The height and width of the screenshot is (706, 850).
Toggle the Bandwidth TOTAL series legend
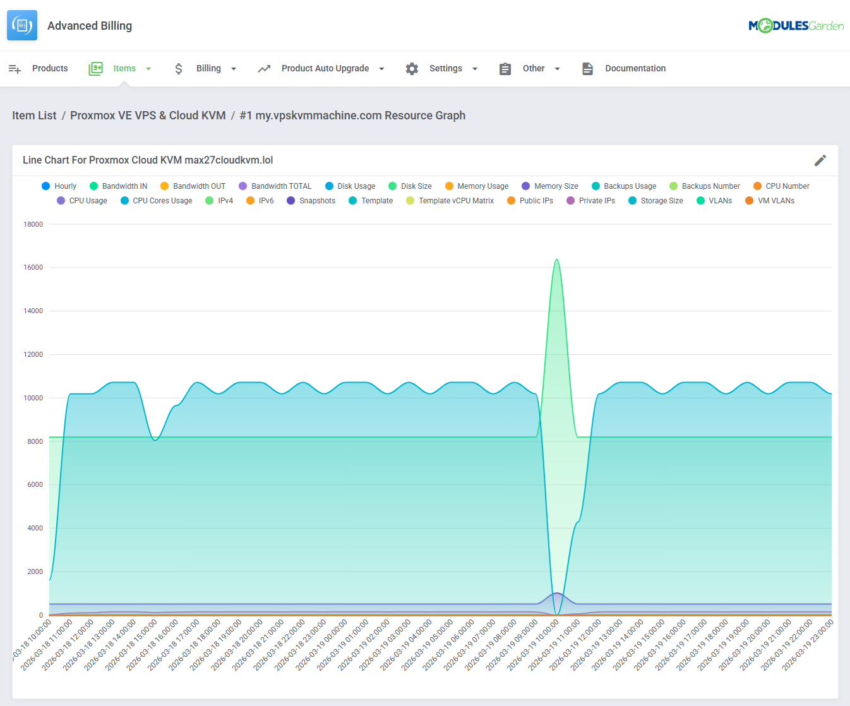point(275,186)
